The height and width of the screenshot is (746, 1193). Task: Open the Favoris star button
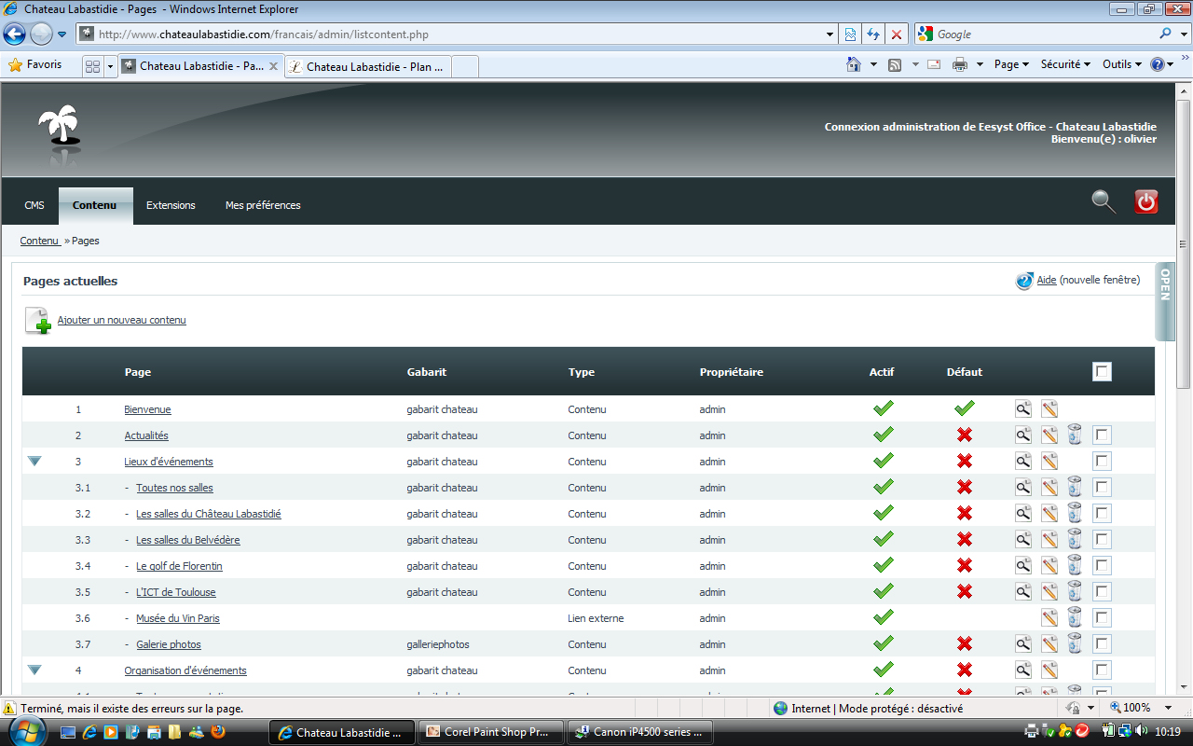[35, 64]
